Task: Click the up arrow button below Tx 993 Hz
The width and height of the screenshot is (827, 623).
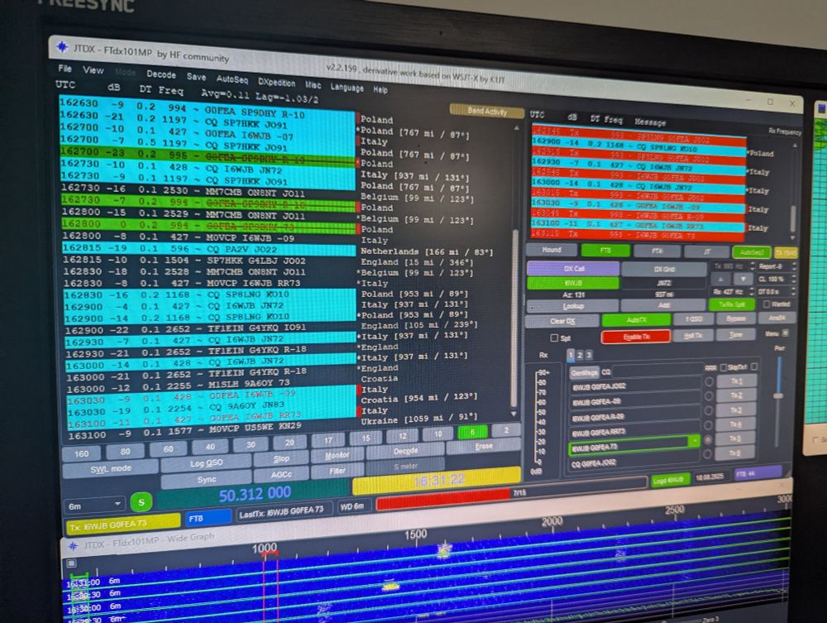Action: coord(721,279)
